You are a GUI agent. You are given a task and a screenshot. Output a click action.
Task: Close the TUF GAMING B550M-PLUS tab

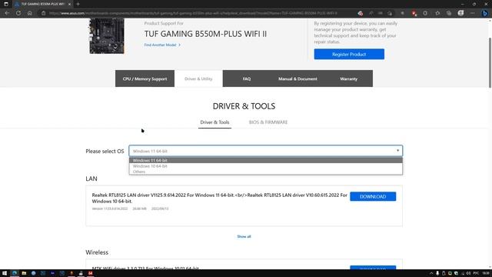click(x=69, y=4)
